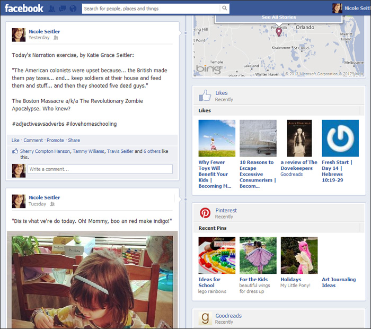The width and height of the screenshot is (371, 329).
Task: Open butterfly wings pin thumbnail
Action: click(x=258, y=255)
